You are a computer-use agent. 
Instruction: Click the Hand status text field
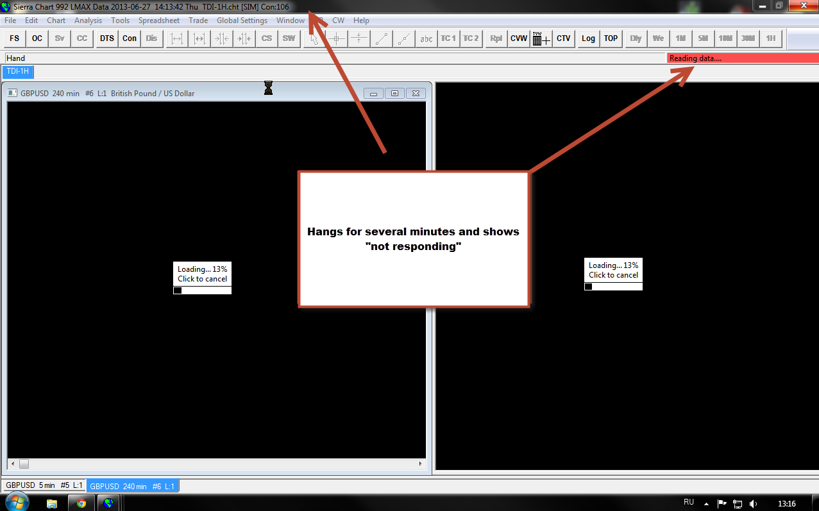point(335,58)
